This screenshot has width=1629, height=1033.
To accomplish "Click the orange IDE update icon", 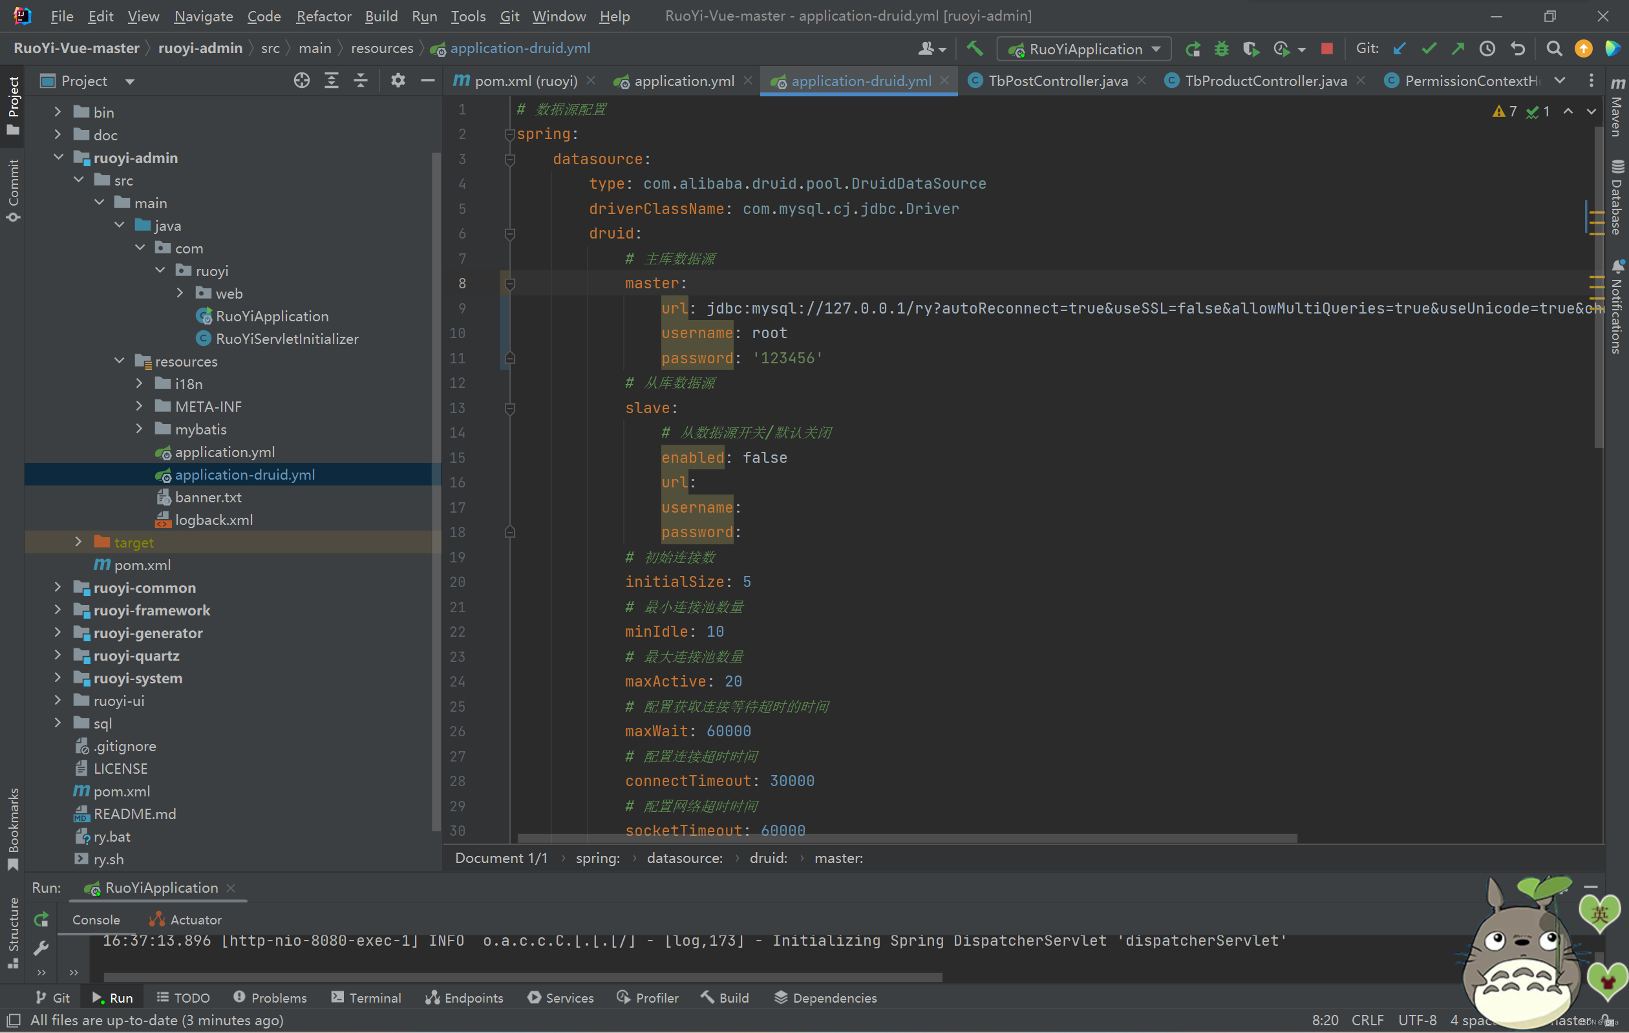I will point(1584,48).
